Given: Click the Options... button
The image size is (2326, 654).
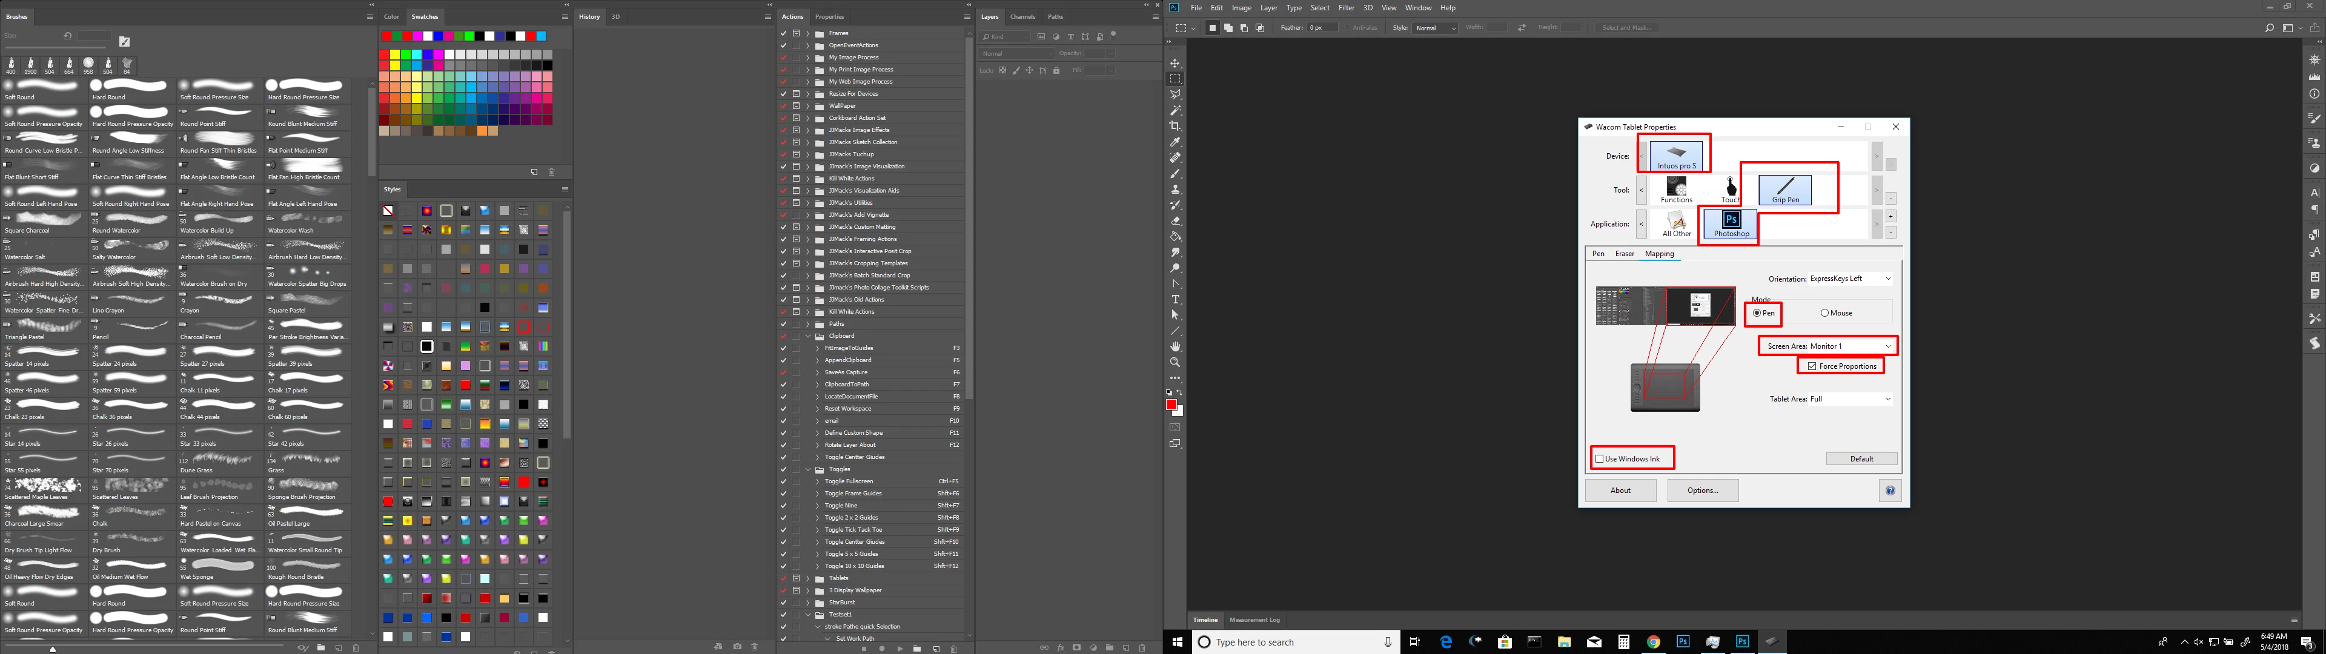Looking at the screenshot, I should point(1702,490).
